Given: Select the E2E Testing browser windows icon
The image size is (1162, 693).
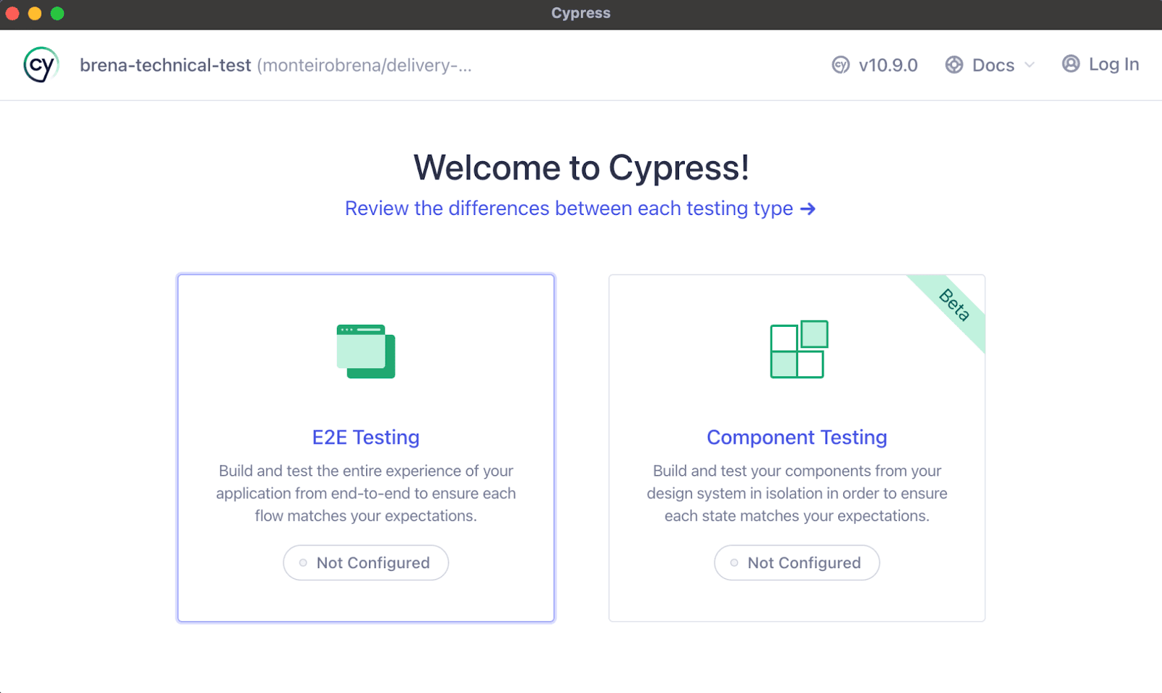Looking at the screenshot, I should (365, 352).
